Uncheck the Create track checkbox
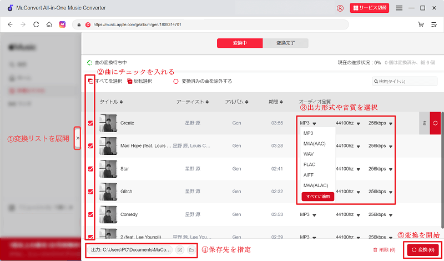 [90, 123]
